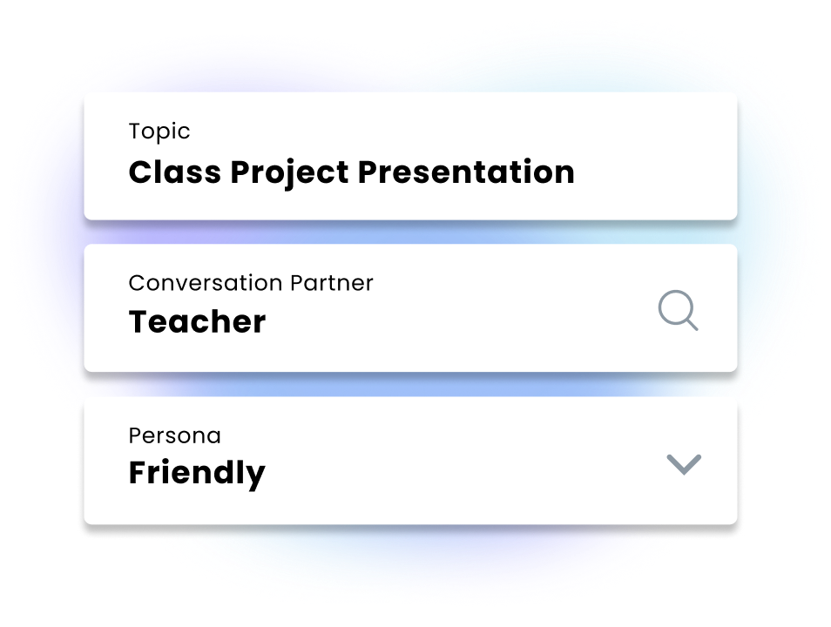Click the word Project in the topic
This screenshot has width=831, height=627.
(x=289, y=172)
